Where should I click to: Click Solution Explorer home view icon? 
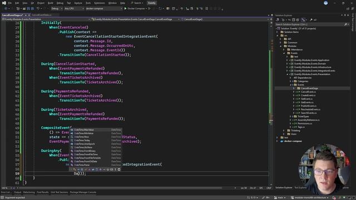click(x=278, y=20)
